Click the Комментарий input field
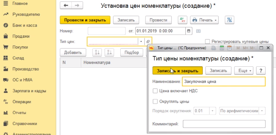276x135 pixels. [x=224, y=124]
